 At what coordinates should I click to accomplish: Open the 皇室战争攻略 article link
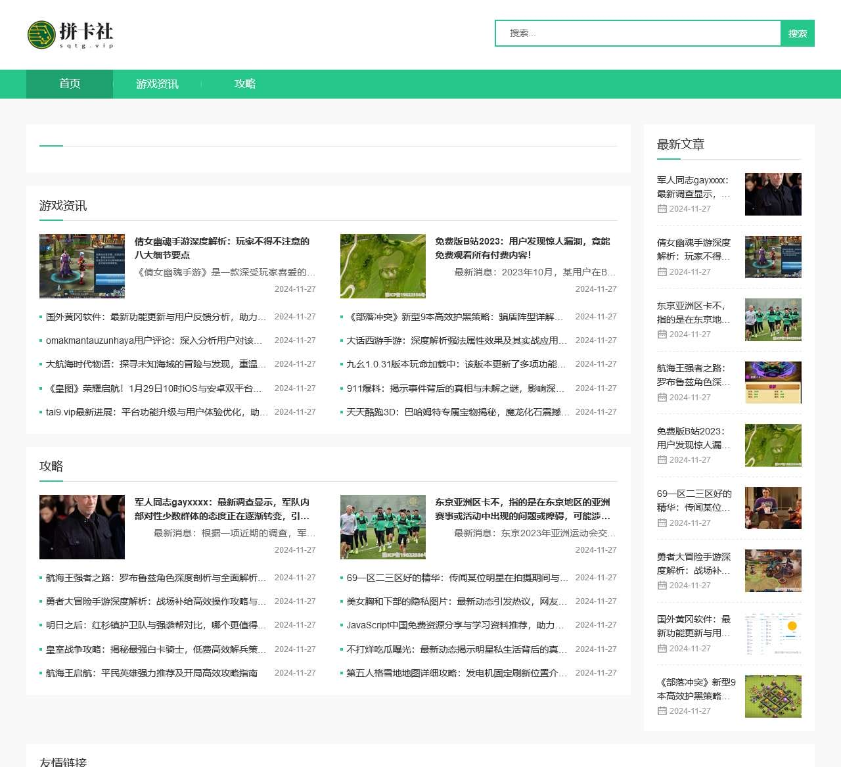pyautogui.click(x=156, y=649)
